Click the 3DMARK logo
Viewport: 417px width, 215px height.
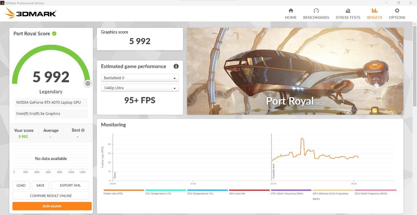[30, 13]
